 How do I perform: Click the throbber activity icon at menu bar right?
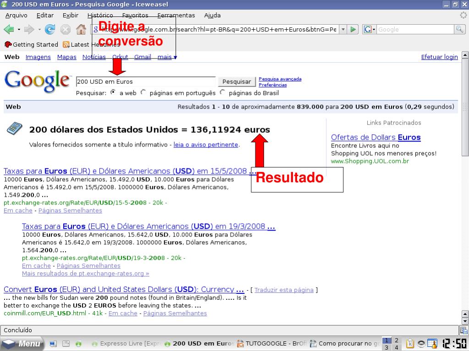pos(463,15)
